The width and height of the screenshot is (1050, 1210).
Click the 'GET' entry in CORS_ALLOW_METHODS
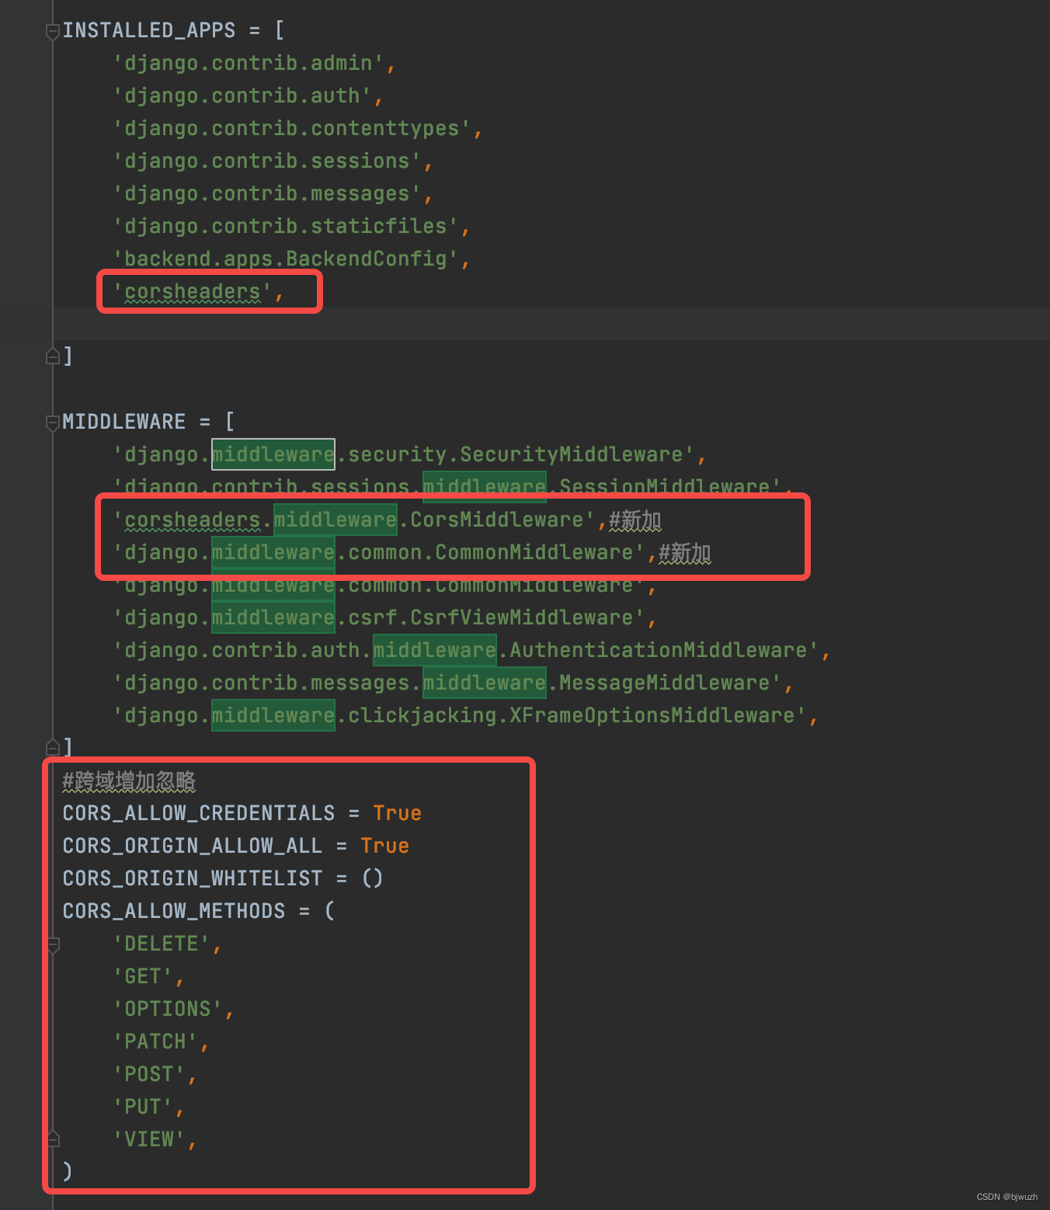point(147,975)
